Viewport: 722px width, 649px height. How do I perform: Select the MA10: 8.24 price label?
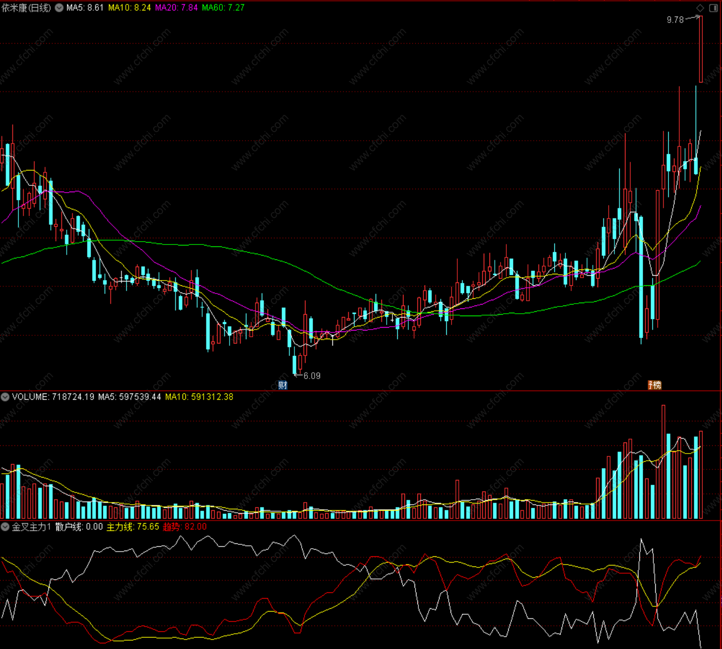(129, 8)
